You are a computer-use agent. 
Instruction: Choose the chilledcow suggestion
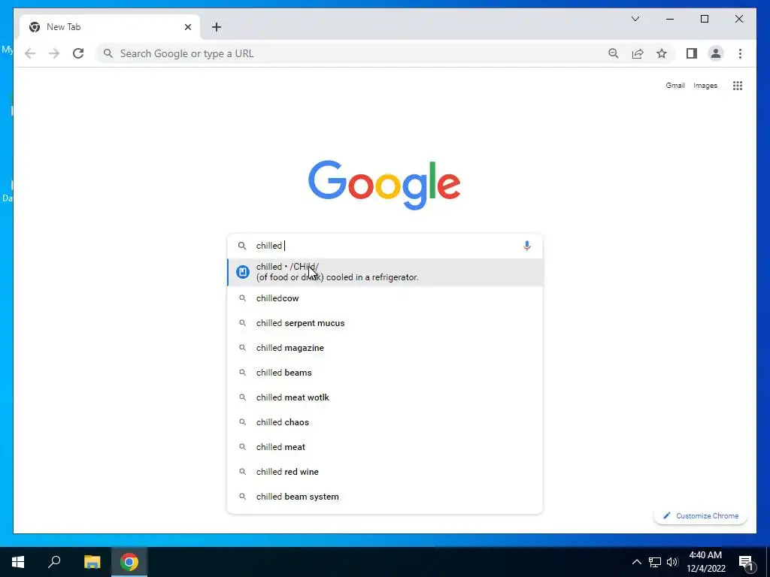point(384,298)
